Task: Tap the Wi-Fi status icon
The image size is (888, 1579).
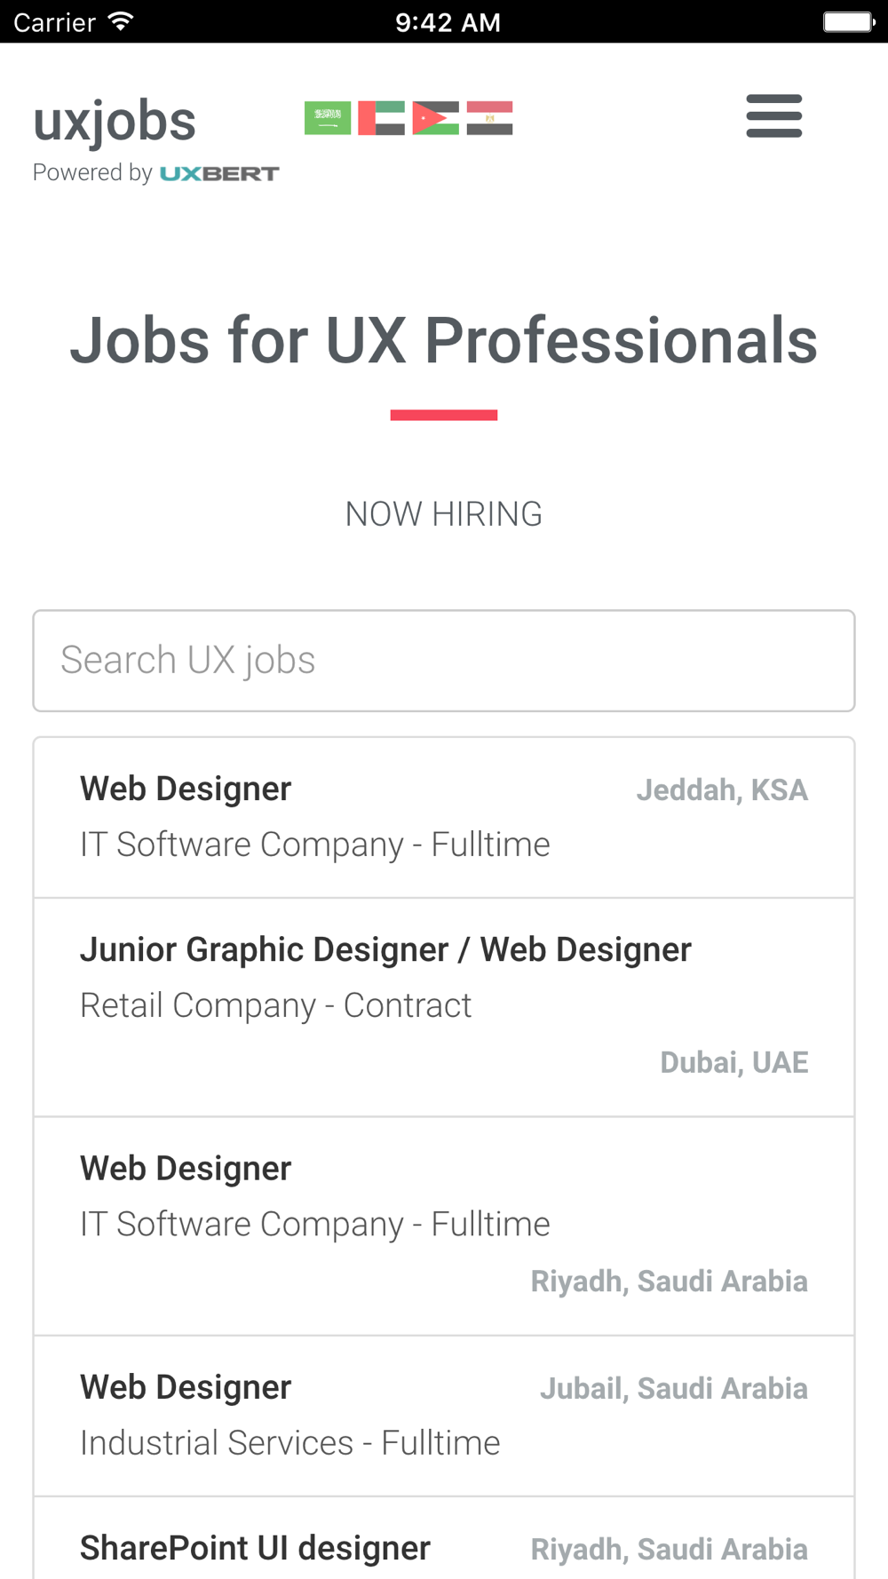Action: click(x=121, y=21)
